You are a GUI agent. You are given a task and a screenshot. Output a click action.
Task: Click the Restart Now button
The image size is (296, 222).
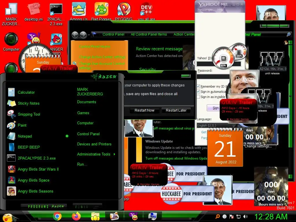point(145,110)
